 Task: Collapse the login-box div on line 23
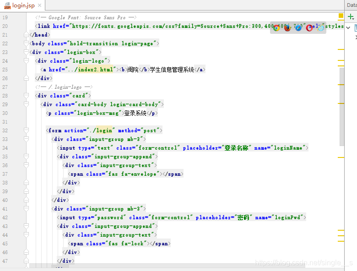pos(26,52)
